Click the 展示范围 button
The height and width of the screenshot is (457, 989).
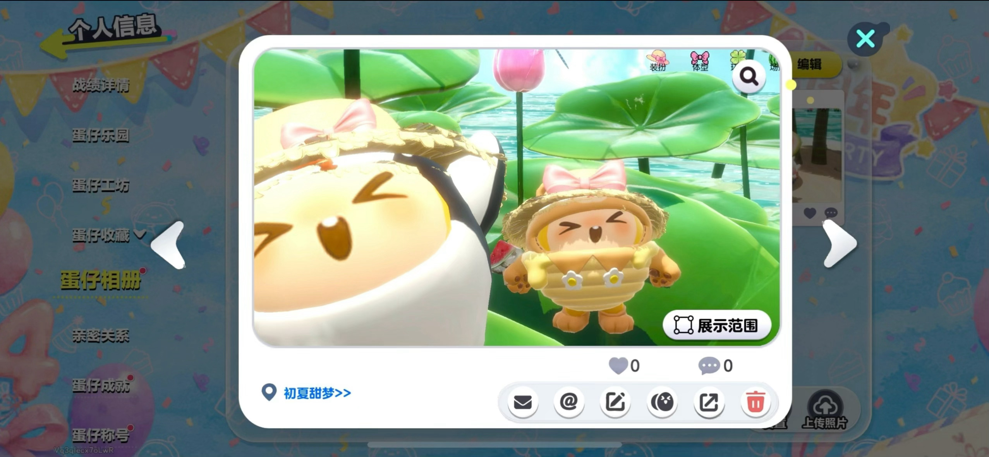tap(717, 325)
